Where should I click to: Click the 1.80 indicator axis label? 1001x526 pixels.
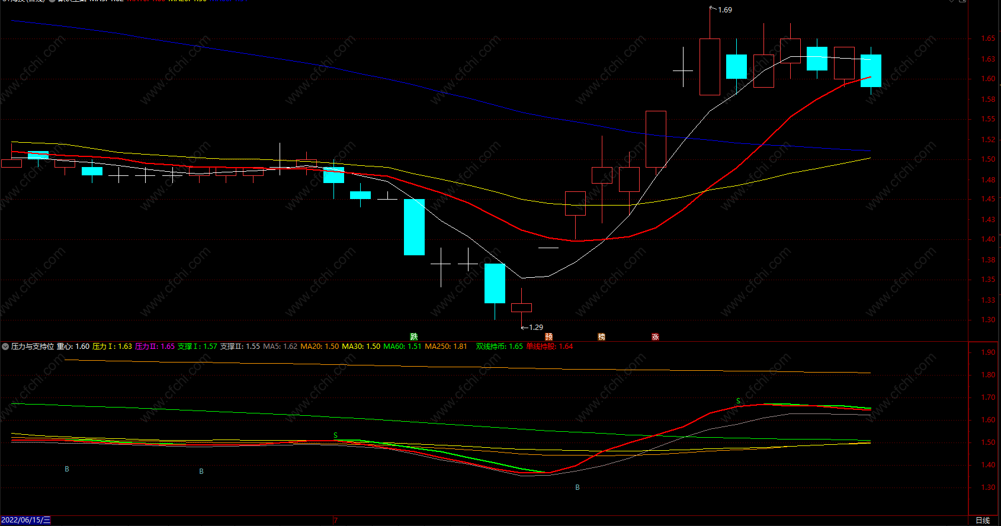pos(988,375)
